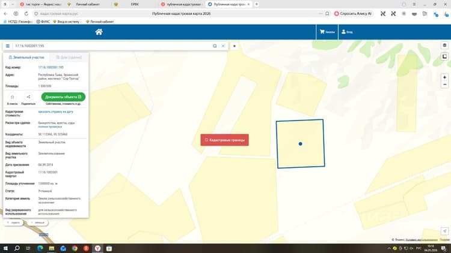Open the first crossed-tools extension icon

point(383,13)
